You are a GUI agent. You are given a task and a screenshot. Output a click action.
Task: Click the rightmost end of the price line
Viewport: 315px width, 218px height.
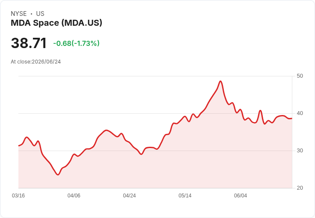click(x=292, y=118)
